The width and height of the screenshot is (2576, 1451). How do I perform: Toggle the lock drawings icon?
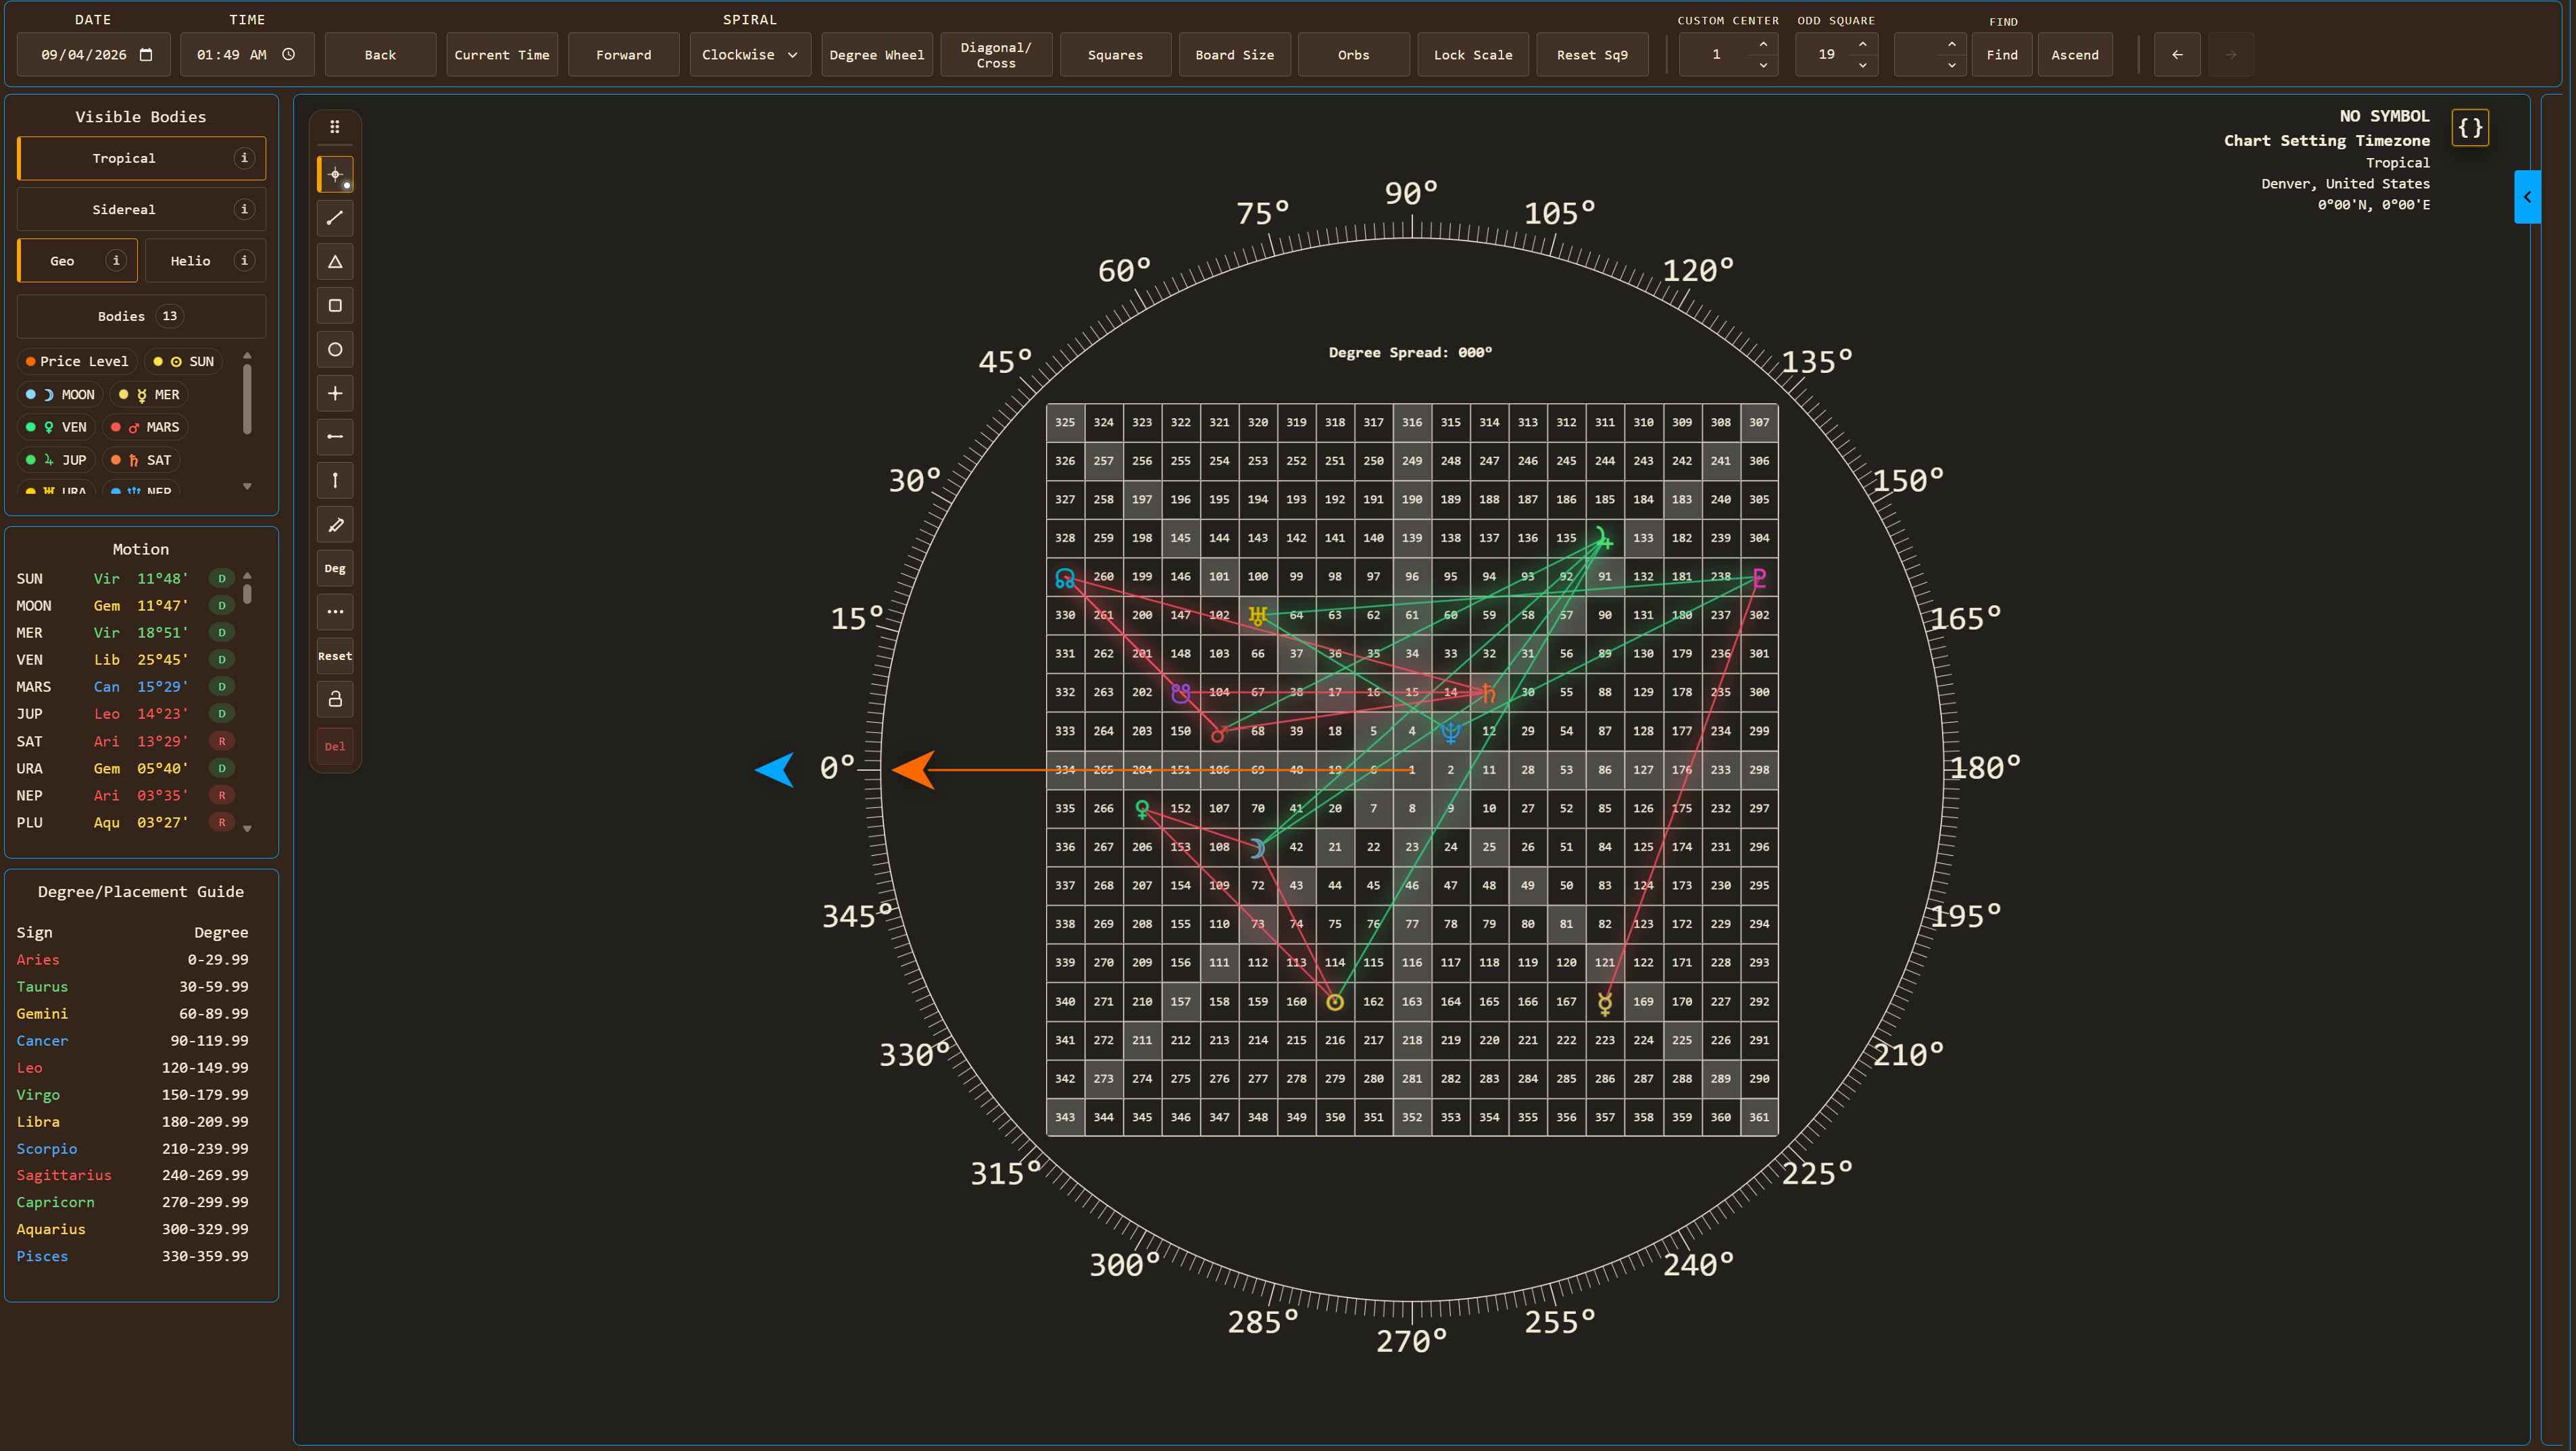pos(335,700)
